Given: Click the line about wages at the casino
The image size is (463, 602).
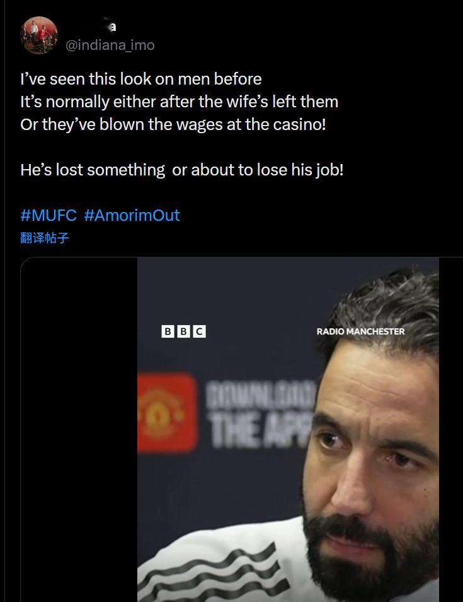Looking at the screenshot, I should [173, 124].
